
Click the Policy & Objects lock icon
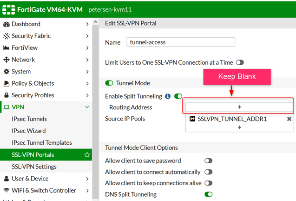(7, 84)
